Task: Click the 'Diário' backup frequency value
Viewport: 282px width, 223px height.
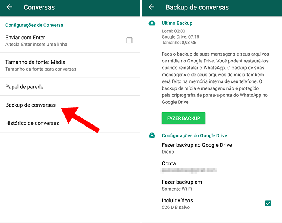Action: pyautogui.click(x=168, y=152)
